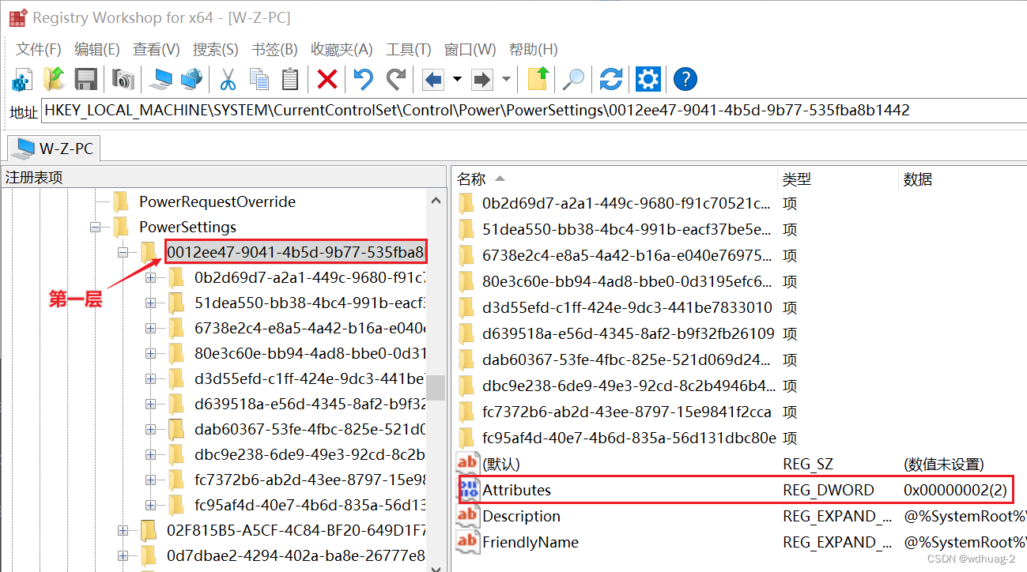Click the clipboard paste icon
Image resolution: width=1027 pixels, height=572 pixels.
point(290,79)
